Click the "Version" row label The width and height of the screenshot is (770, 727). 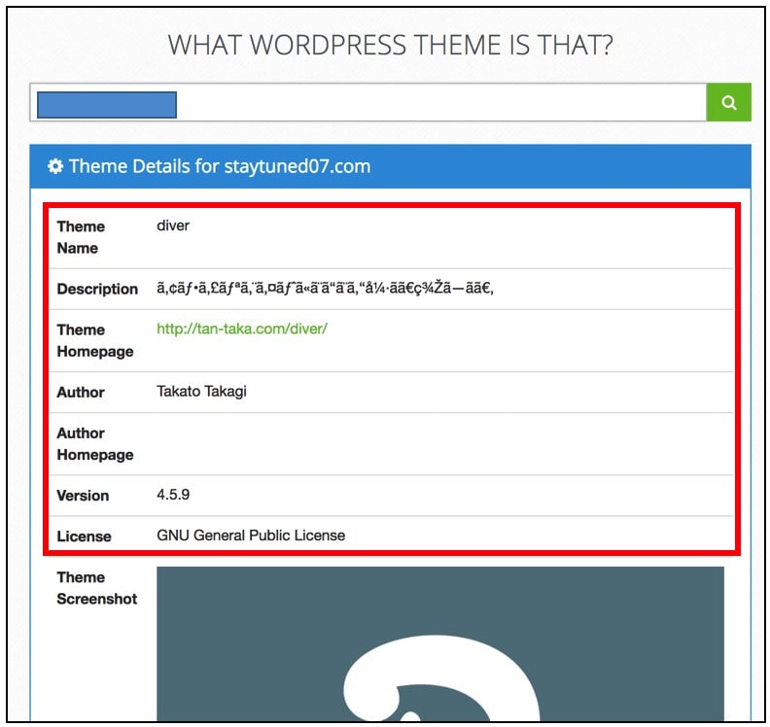click(83, 496)
